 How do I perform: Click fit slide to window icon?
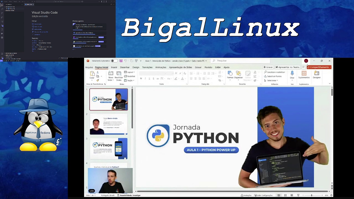click(x=331, y=195)
